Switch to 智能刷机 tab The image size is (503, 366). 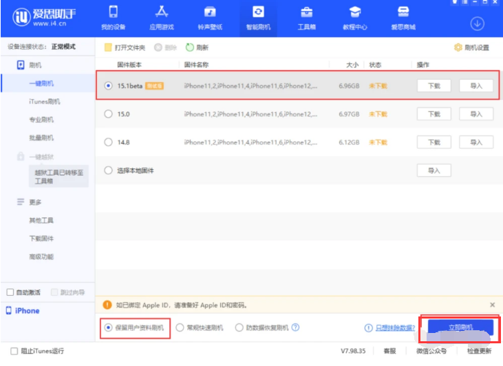258,19
